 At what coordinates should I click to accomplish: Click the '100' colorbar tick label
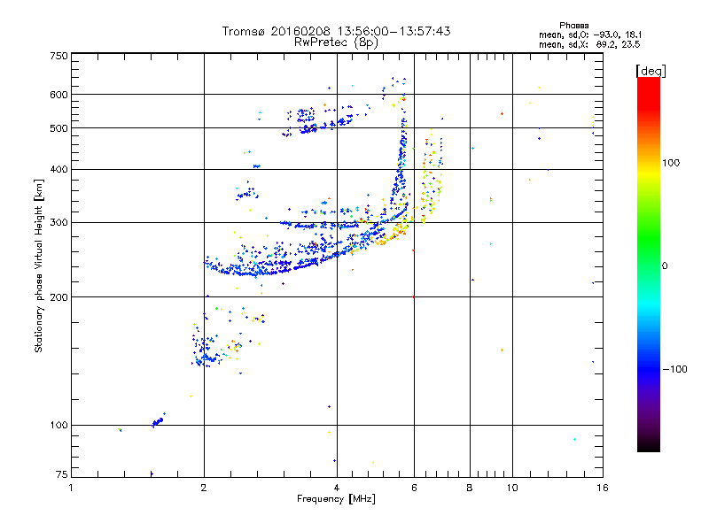[x=671, y=163]
